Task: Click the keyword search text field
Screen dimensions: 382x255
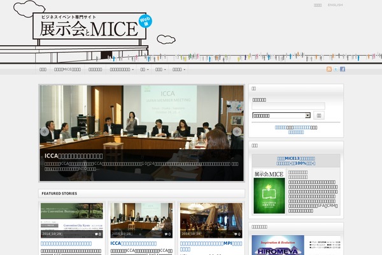Action: click(x=288, y=106)
